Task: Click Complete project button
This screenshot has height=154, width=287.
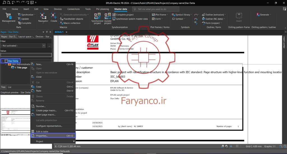Action: tap(123, 14)
